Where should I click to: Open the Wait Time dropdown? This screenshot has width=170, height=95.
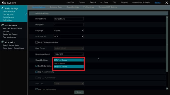69,84
